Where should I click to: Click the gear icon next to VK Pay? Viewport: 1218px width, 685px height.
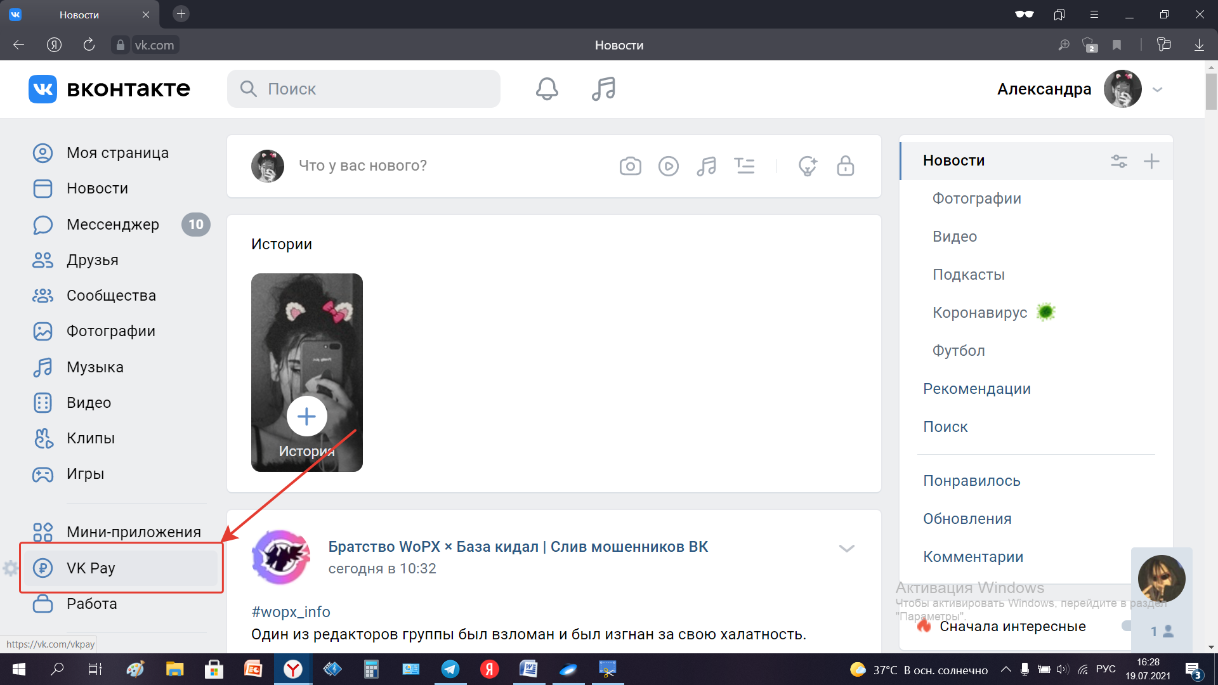click(x=10, y=568)
